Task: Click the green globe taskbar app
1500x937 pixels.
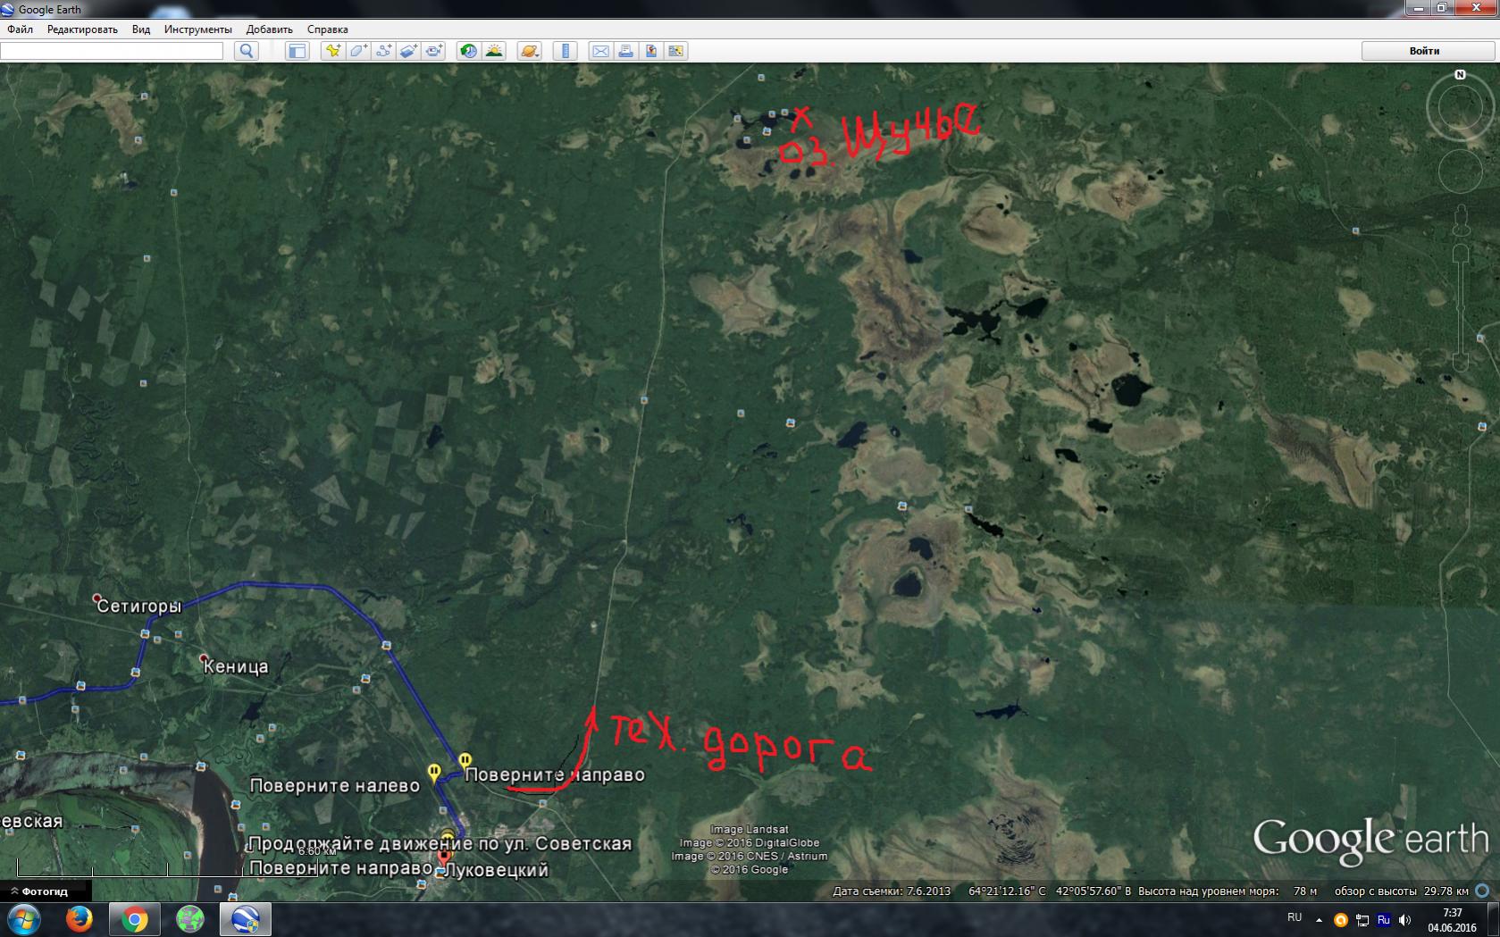Action: (x=190, y=919)
